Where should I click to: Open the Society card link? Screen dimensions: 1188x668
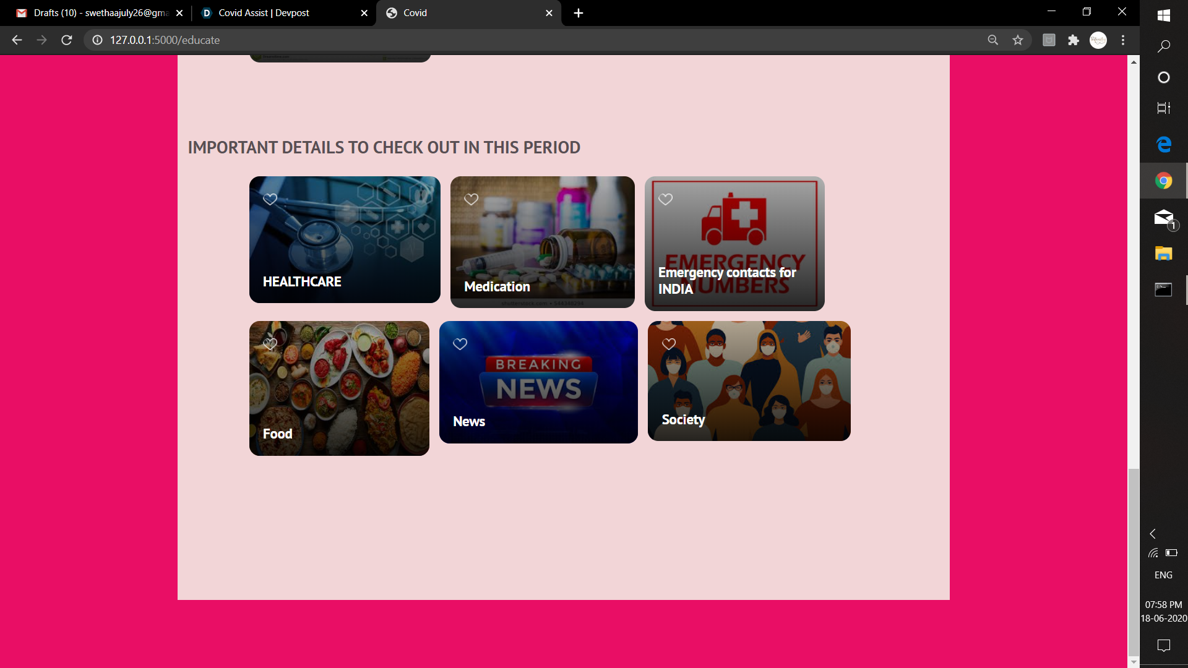point(749,390)
